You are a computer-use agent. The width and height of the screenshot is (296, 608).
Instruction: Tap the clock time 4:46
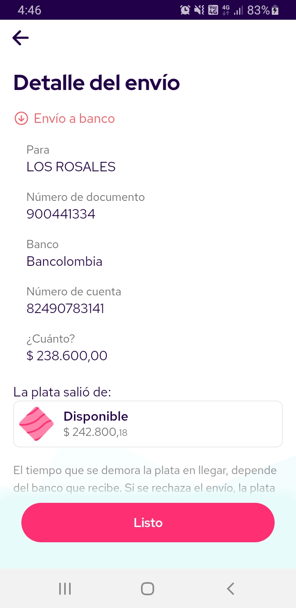[30, 10]
